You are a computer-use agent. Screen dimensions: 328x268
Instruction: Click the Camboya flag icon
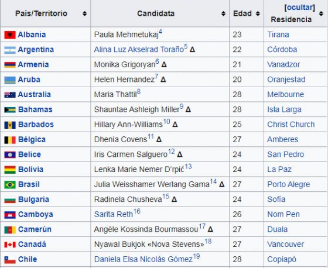point(10,215)
